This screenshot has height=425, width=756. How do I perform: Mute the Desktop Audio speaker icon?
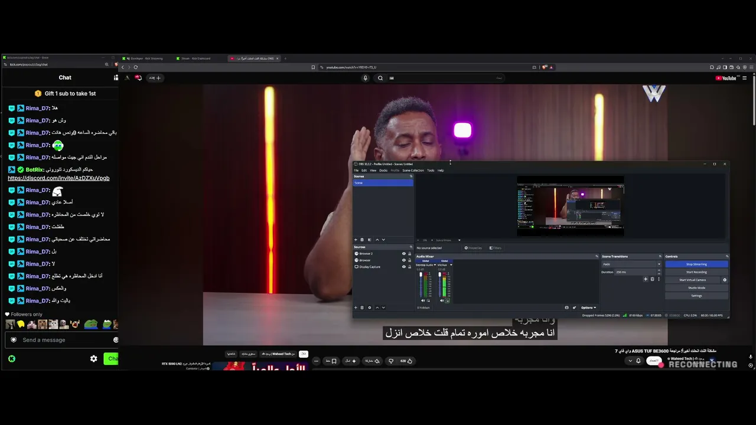click(x=423, y=300)
